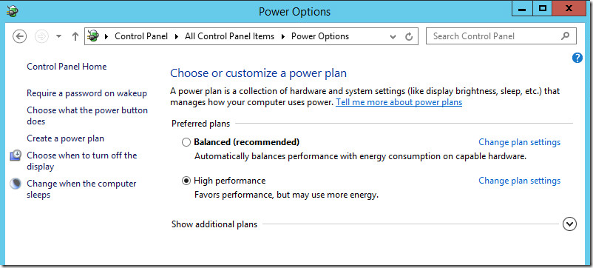This screenshot has width=593, height=268.
Task: Expand Show additional plans chevron
Action: click(569, 224)
